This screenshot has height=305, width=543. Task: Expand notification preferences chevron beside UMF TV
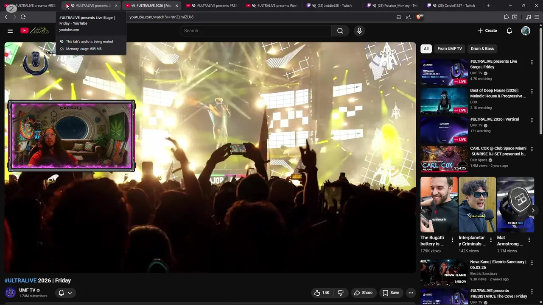click(70, 293)
